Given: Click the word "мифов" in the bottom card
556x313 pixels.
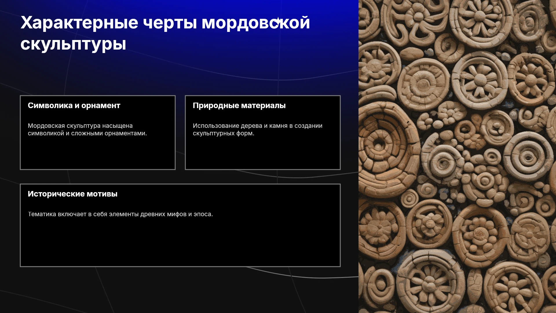Looking at the screenshot, I should 177,214.
